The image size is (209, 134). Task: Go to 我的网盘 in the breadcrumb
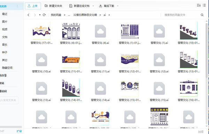(x=56, y=15)
